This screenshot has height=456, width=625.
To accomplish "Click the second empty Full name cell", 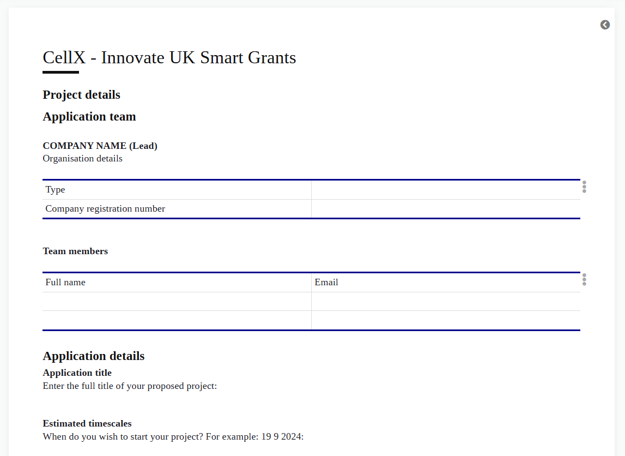I will point(177,320).
